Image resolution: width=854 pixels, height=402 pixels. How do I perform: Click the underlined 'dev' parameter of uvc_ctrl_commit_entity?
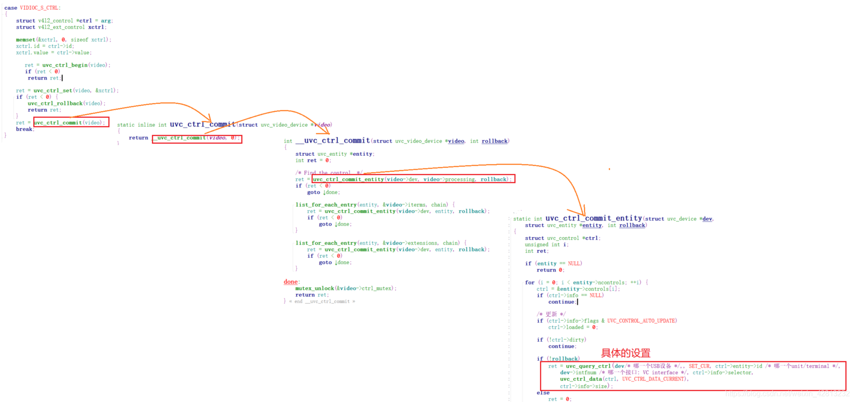click(x=708, y=219)
